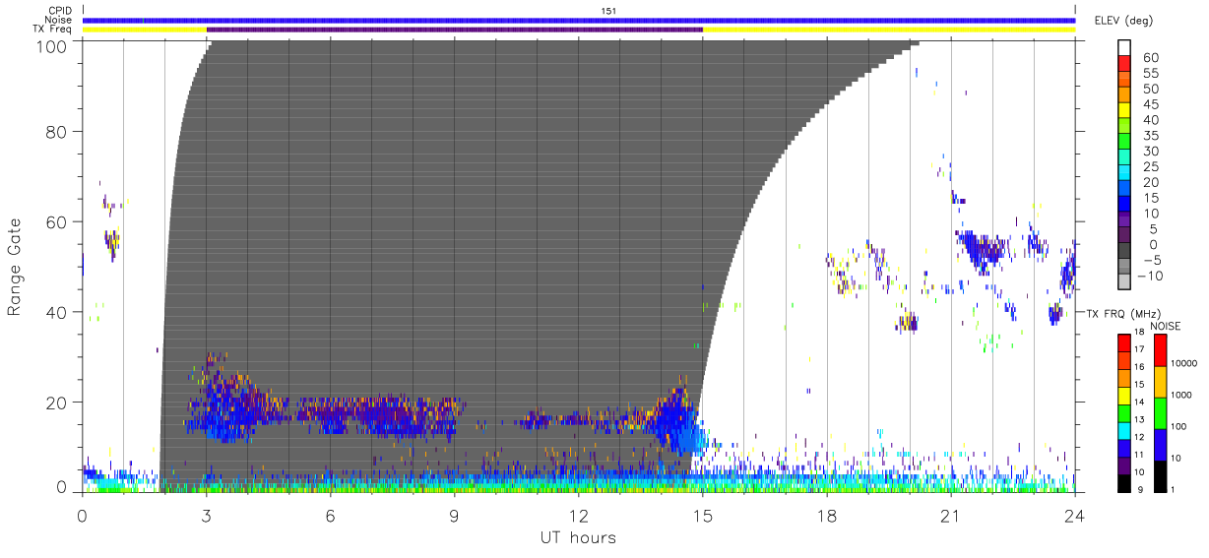Pick the red top swatch in NOISE colorbar

[x=1160, y=349]
